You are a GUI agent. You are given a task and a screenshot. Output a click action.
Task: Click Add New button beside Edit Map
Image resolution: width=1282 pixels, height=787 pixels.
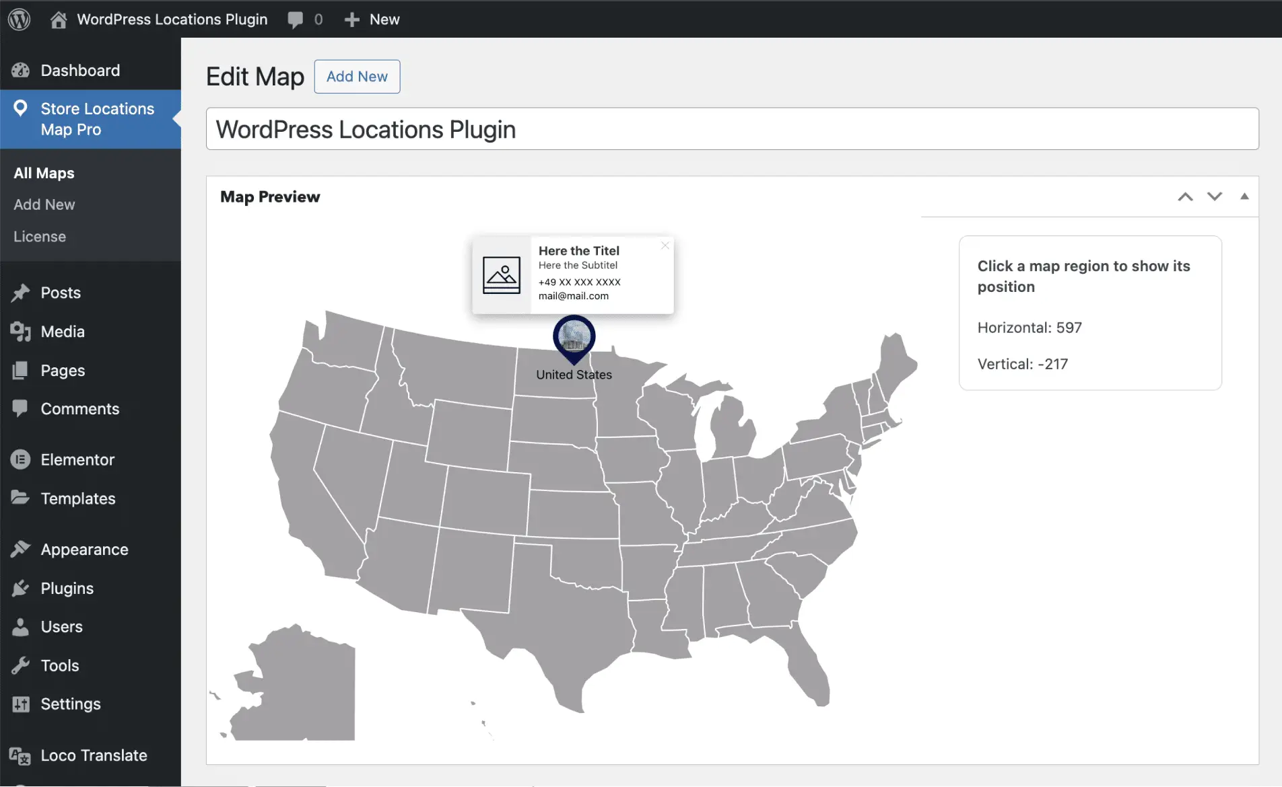tap(357, 77)
